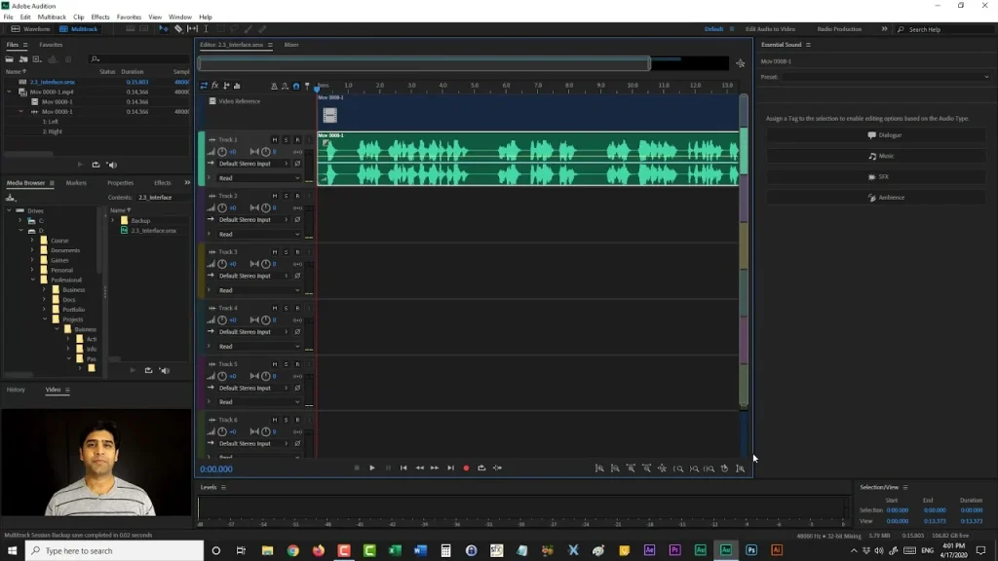Select the Move tool in toolbar
The height and width of the screenshot is (561, 998).
(x=164, y=29)
